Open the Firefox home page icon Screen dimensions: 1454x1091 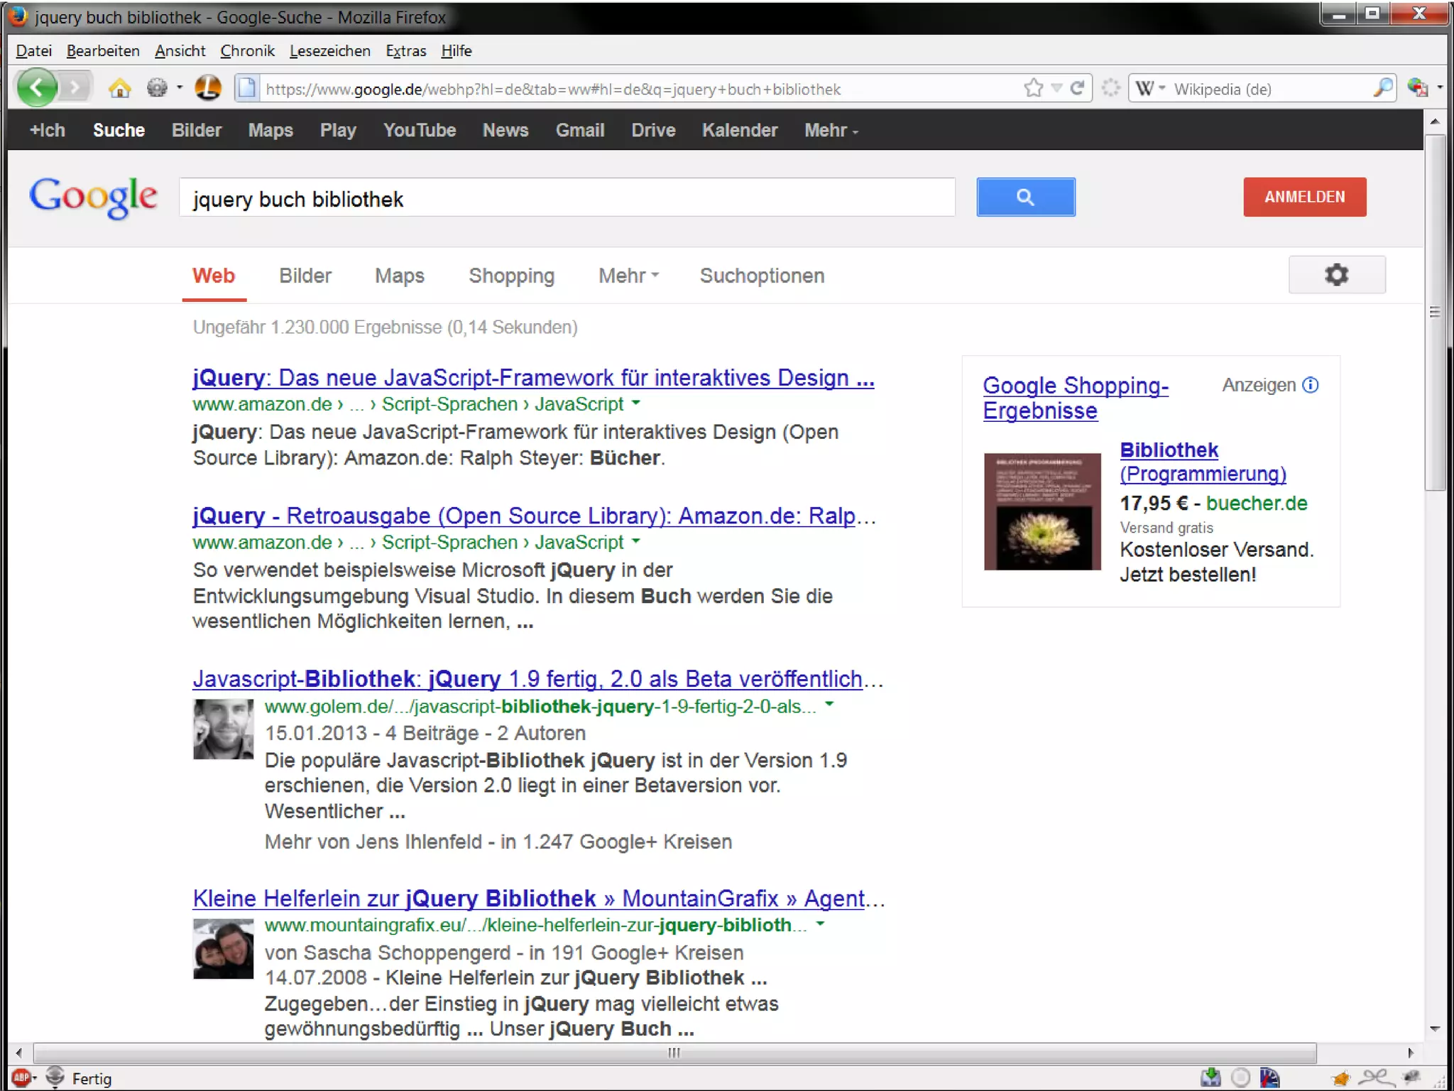(x=119, y=88)
